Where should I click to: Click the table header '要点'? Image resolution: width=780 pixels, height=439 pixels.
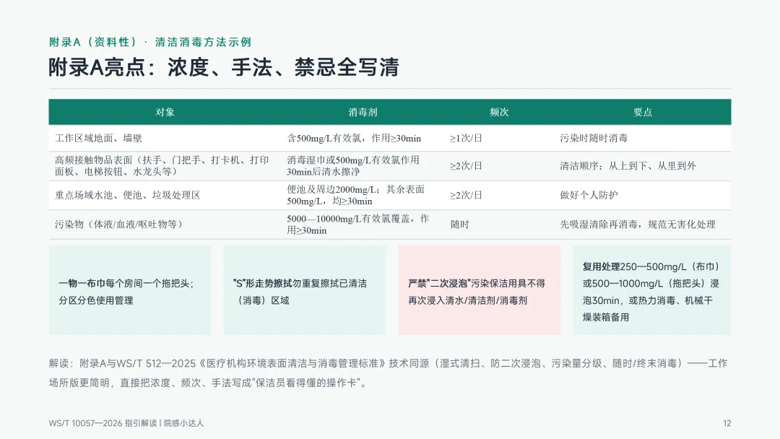tap(642, 113)
